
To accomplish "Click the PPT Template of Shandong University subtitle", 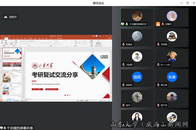I will click(x=46, y=84).
